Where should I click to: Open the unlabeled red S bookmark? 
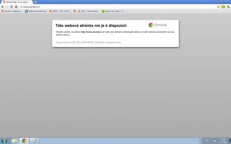(x=75, y=11)
